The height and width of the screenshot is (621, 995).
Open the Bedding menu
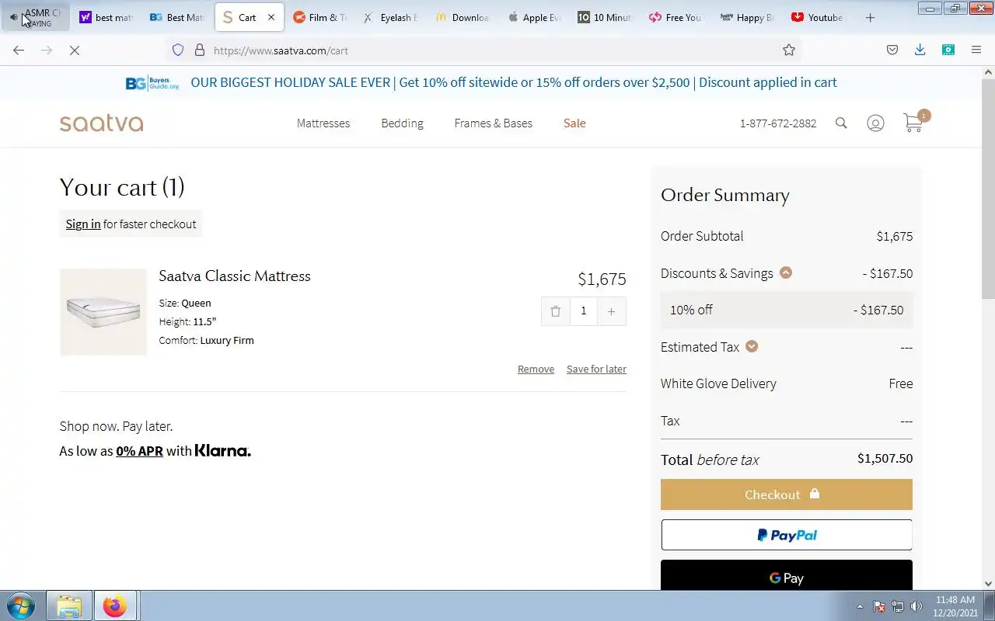pyautogui.click(x=402, y=123)
